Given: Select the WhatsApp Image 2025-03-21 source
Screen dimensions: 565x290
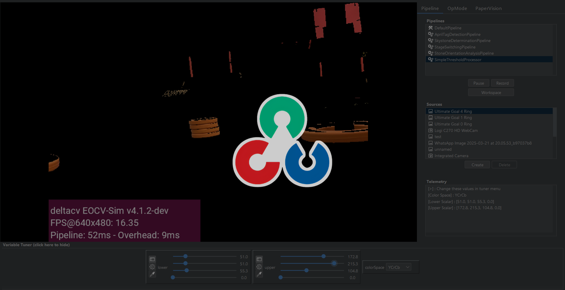Looking at the screenshot, I should pos(489,143).
